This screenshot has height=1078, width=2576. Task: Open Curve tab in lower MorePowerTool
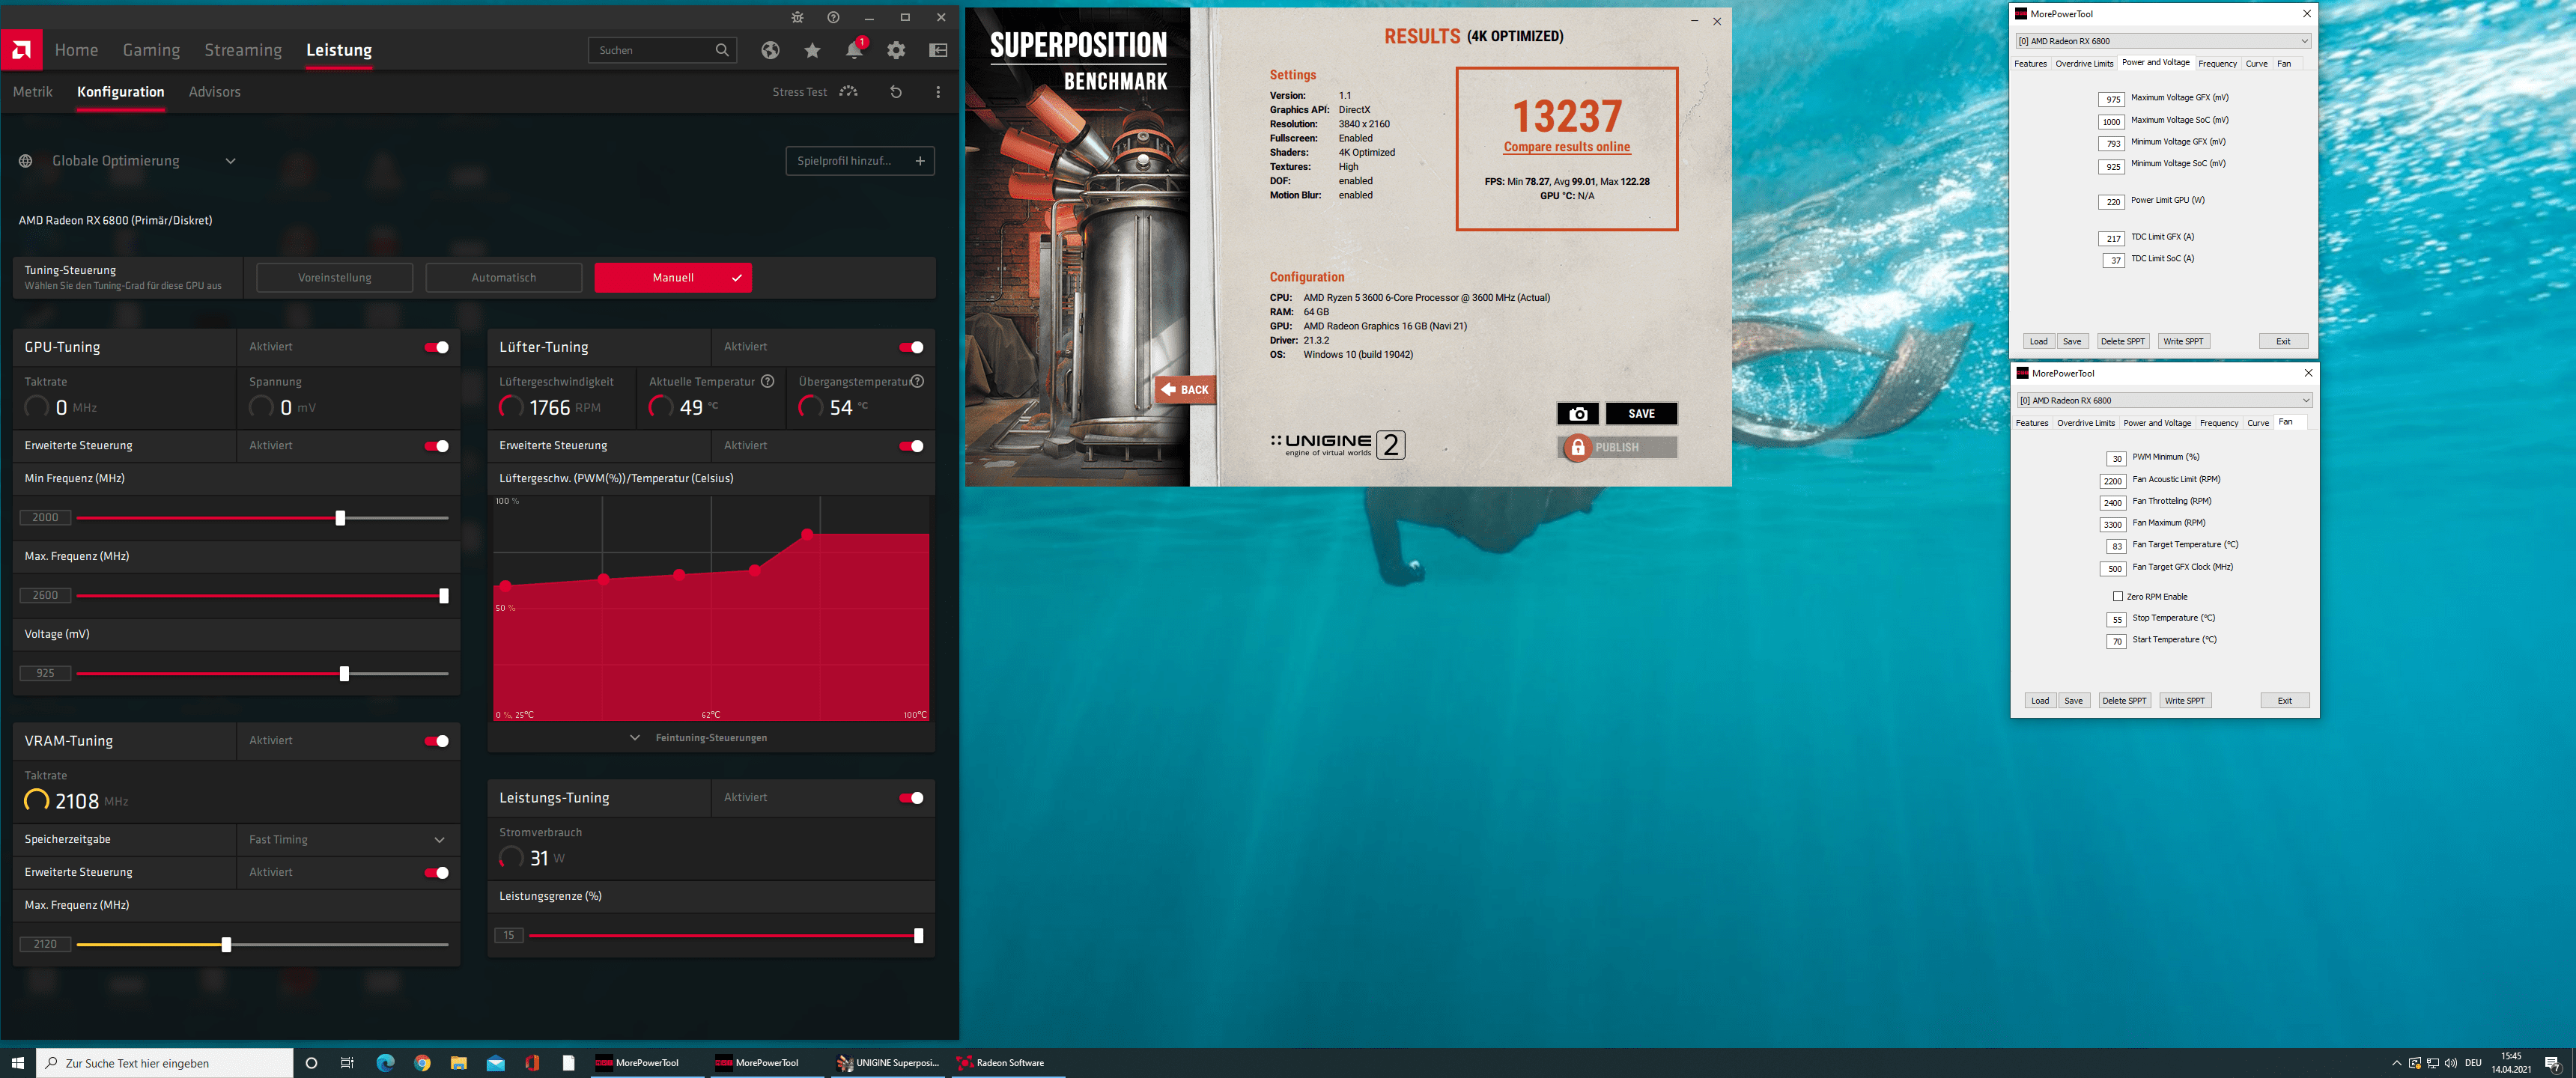[x=2258, y=423]
